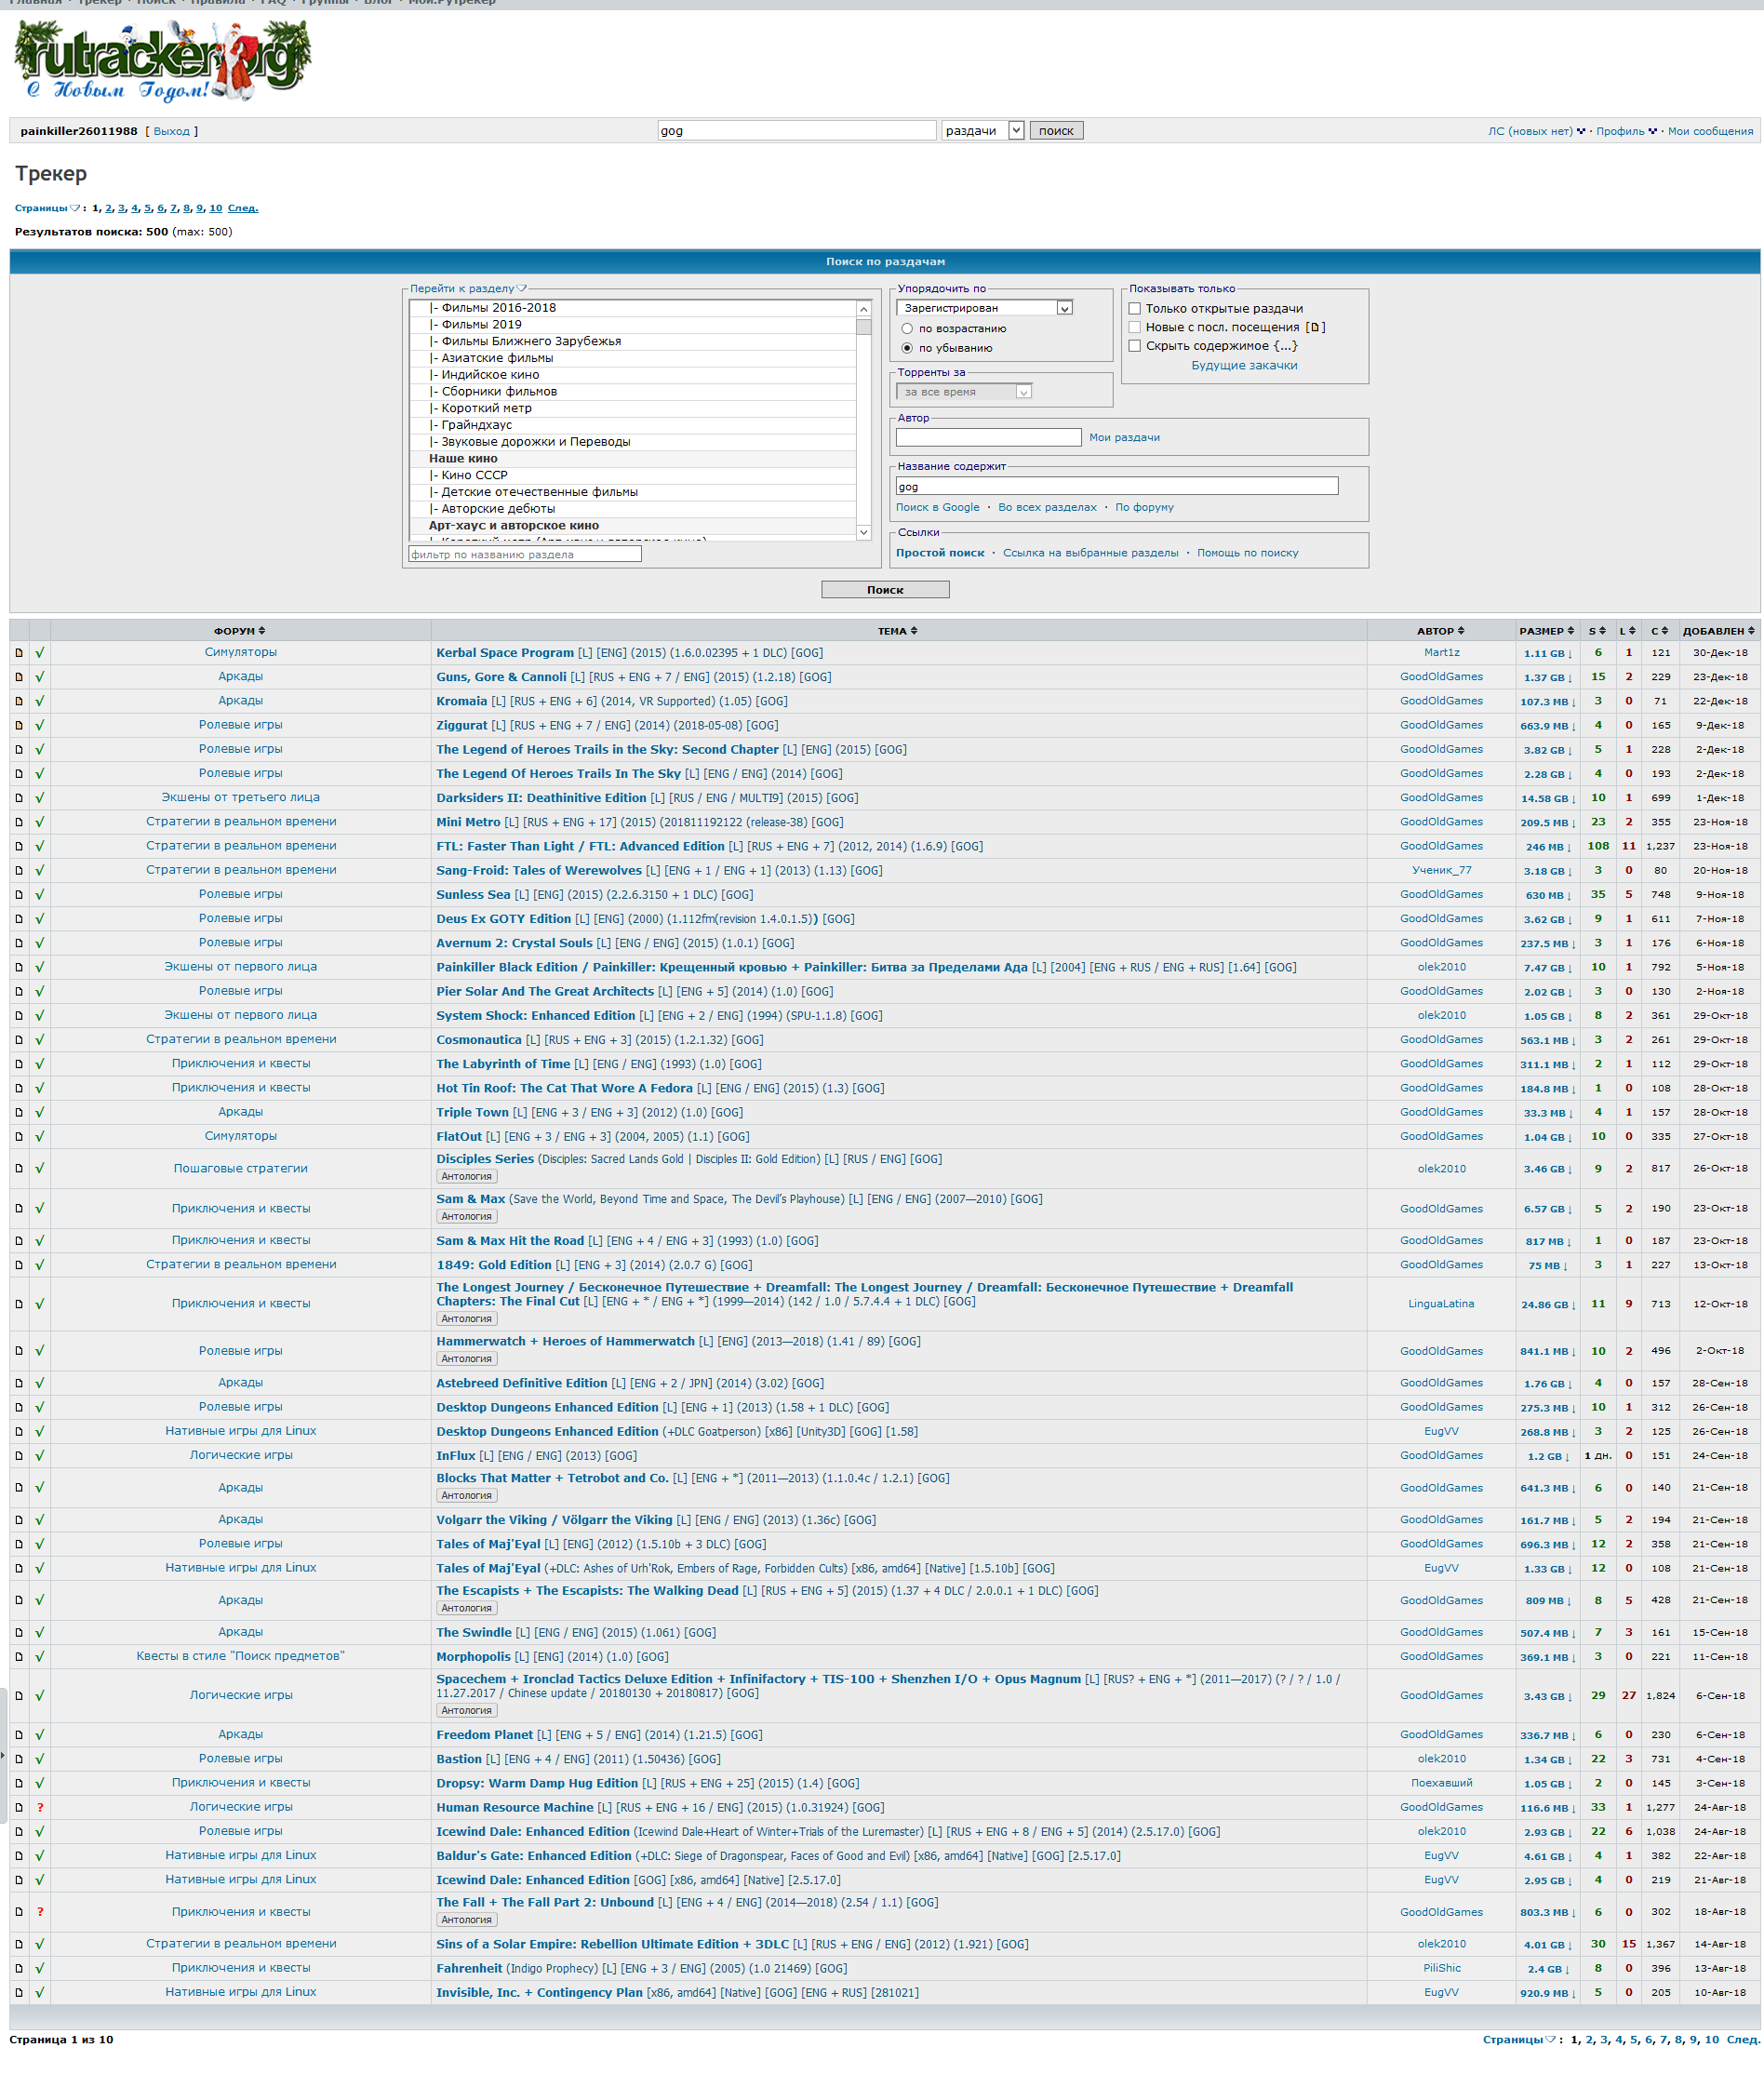This screenshot has height=2074, width=1764.
Task: Click scroll-up arrow of section list
Action: 864,309
